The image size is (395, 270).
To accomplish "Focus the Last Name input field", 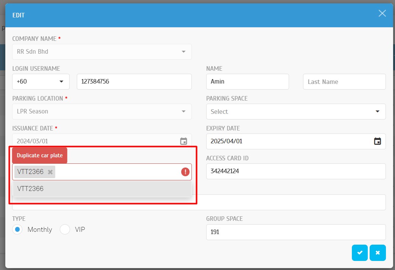I will [344, 82].
